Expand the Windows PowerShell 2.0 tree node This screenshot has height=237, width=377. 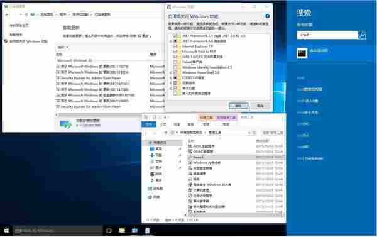point(170,72)
